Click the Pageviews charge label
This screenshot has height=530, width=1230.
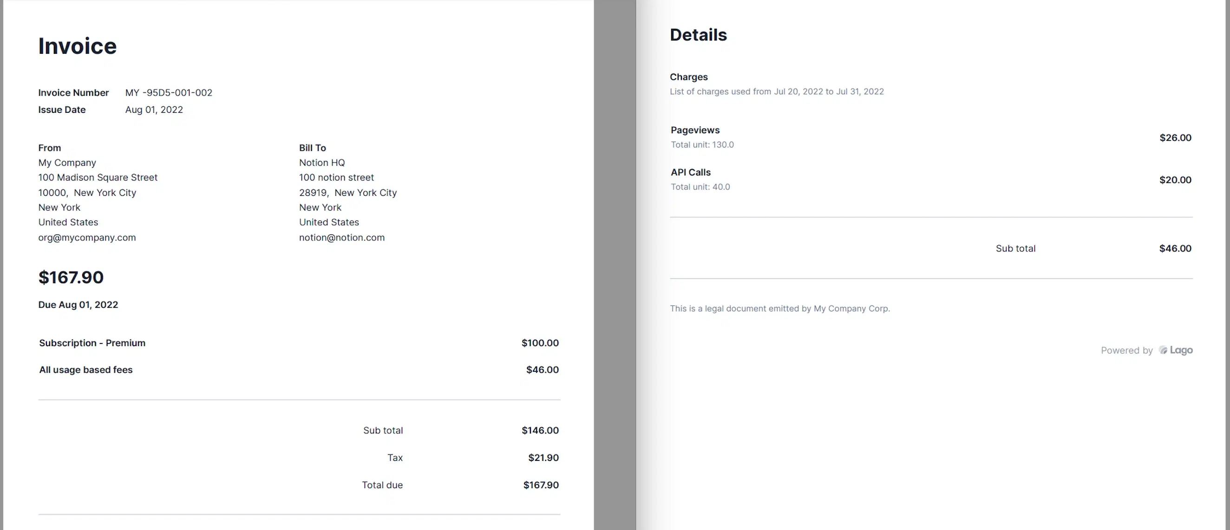click(695, 130)
